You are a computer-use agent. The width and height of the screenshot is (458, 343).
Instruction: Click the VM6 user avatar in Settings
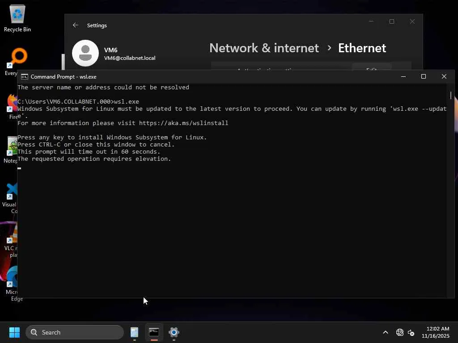(x=85, y=53)
